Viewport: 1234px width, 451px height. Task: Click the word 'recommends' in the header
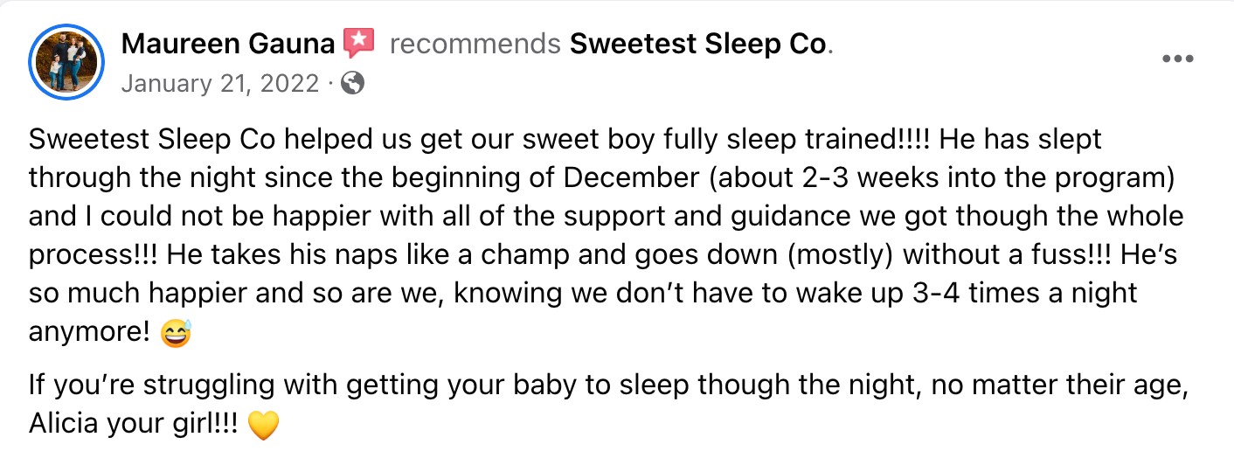coord(475,43)
